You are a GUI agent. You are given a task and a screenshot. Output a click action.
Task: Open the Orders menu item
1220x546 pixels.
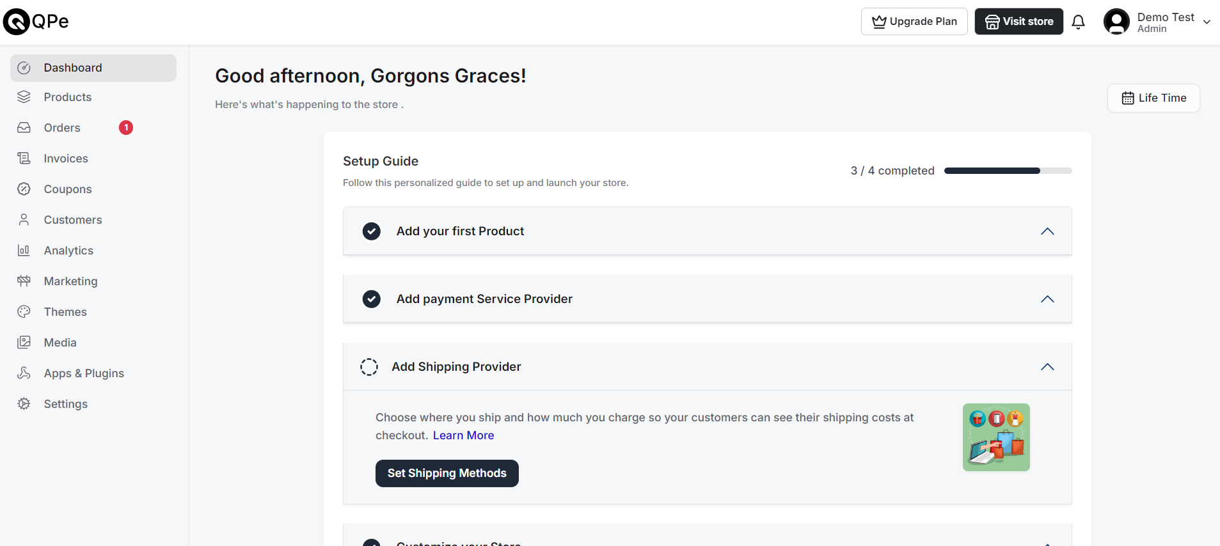[62, 128]
